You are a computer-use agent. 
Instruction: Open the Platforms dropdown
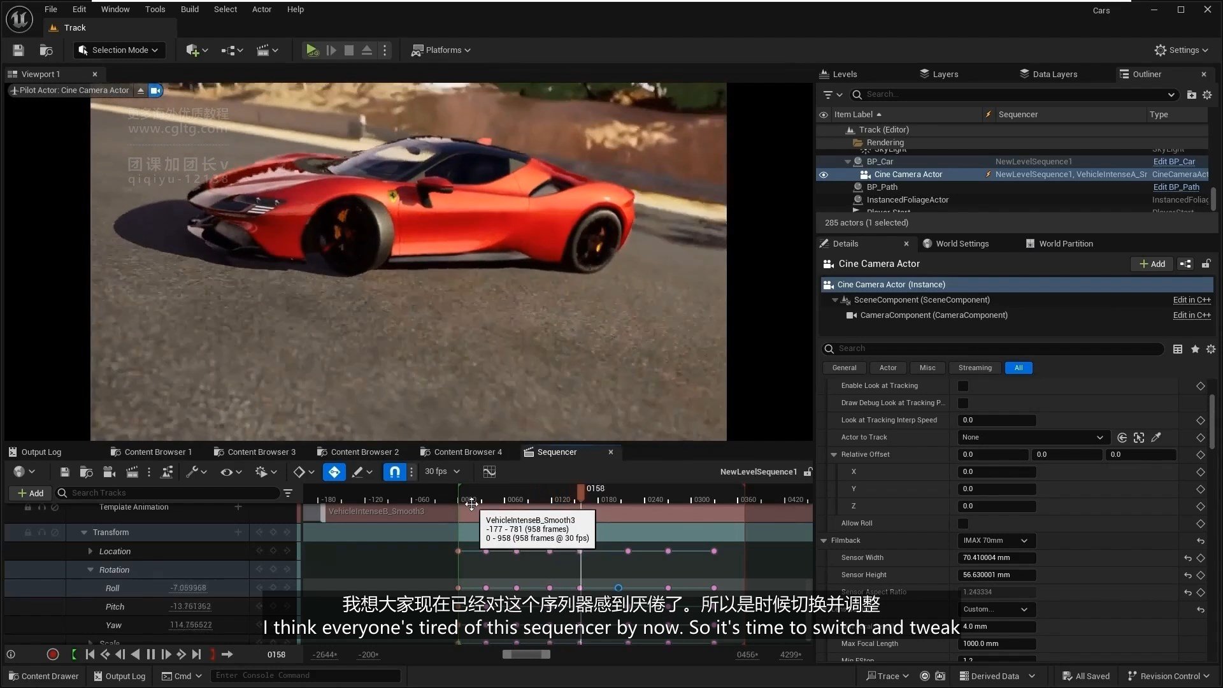pyautogui.click(x=441, y=50)
